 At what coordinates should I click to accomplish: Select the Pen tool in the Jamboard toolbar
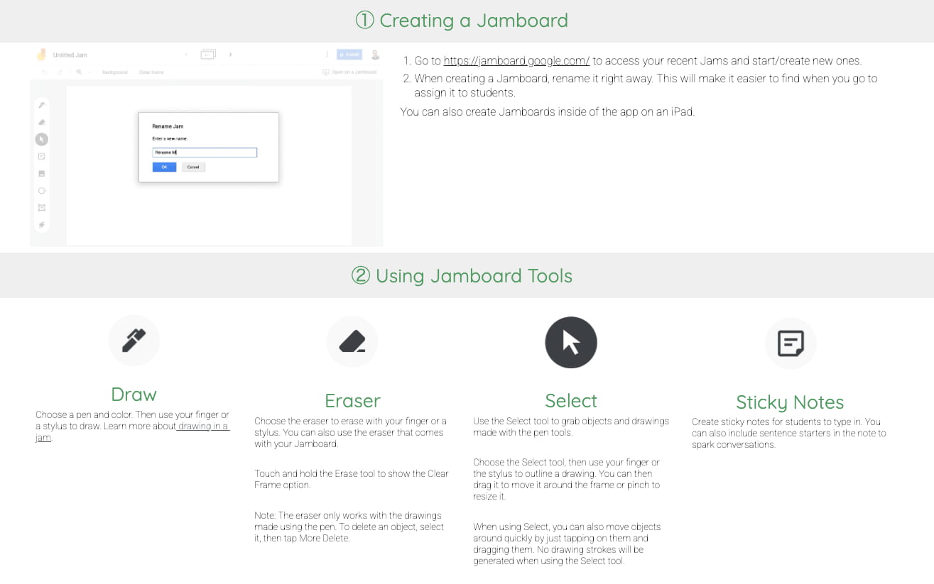click(43, 104)
